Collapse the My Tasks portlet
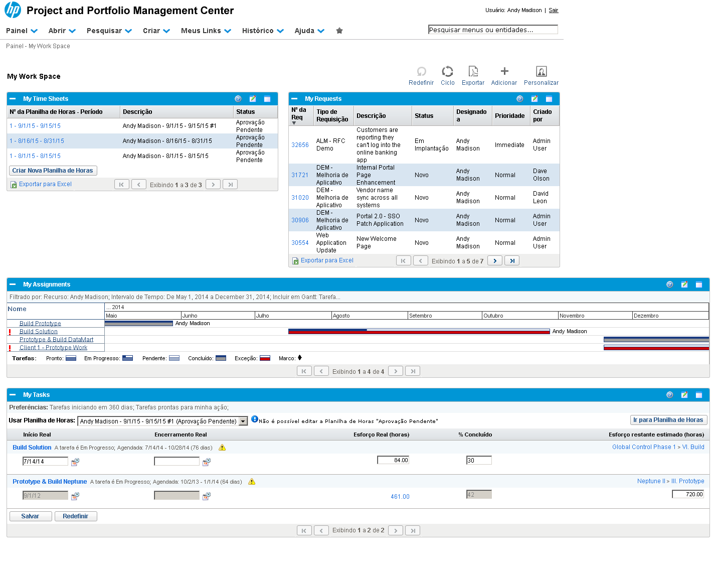This screenshot has width=712, height=575. tap(13, 395)
